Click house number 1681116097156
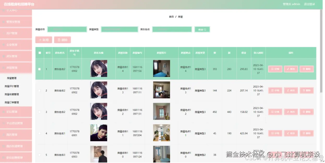The height and width of the screenshot is (163, 325). click(x=137, y=69)
